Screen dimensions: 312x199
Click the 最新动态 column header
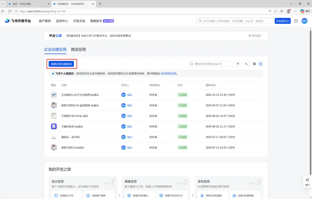click(x=211, y=85)
